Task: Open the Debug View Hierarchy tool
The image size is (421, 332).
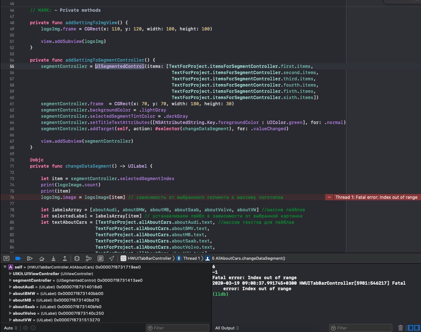Action: [77, 258]
